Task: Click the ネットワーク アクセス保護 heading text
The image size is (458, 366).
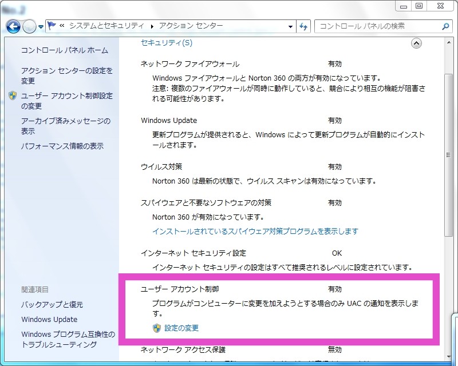Action: 183,349
